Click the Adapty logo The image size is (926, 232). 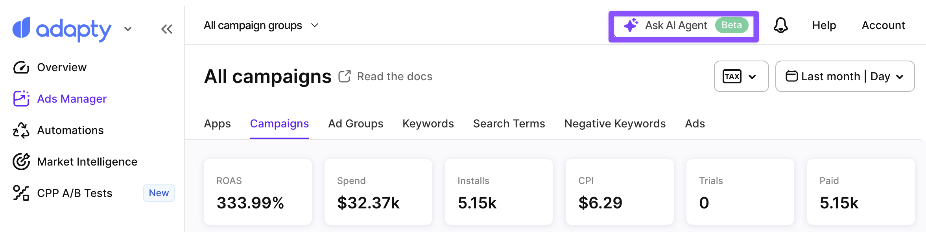[x=62, y=29]
